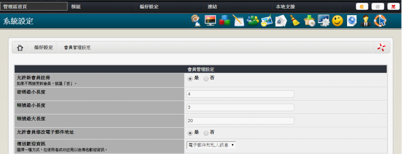Click the 偏好設定 breadcrumb link
Viewport: 402px width, 154px height.
pos(44,48)
